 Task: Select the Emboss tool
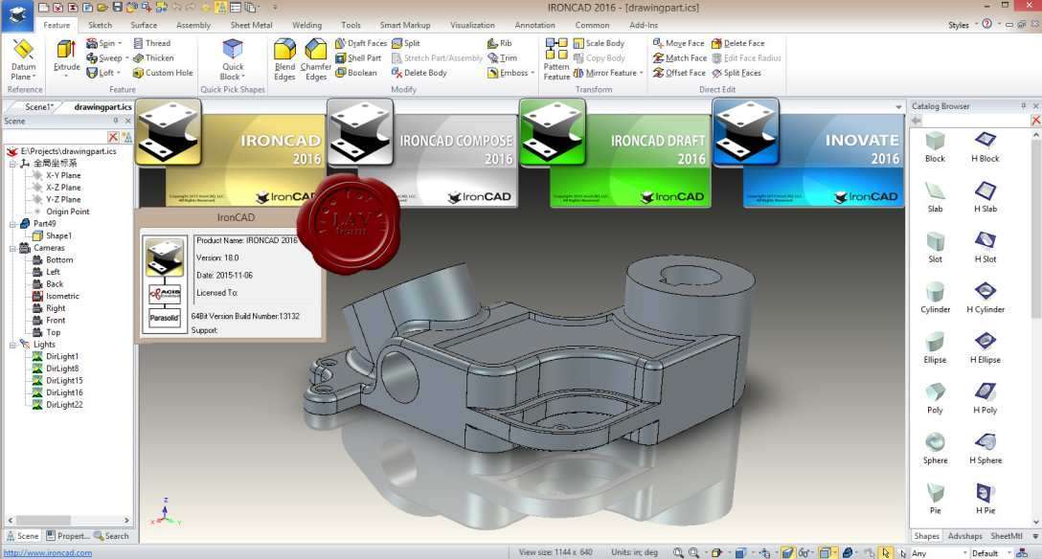coord(510,72)
